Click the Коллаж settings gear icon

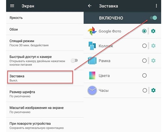(x=153, y=46)
